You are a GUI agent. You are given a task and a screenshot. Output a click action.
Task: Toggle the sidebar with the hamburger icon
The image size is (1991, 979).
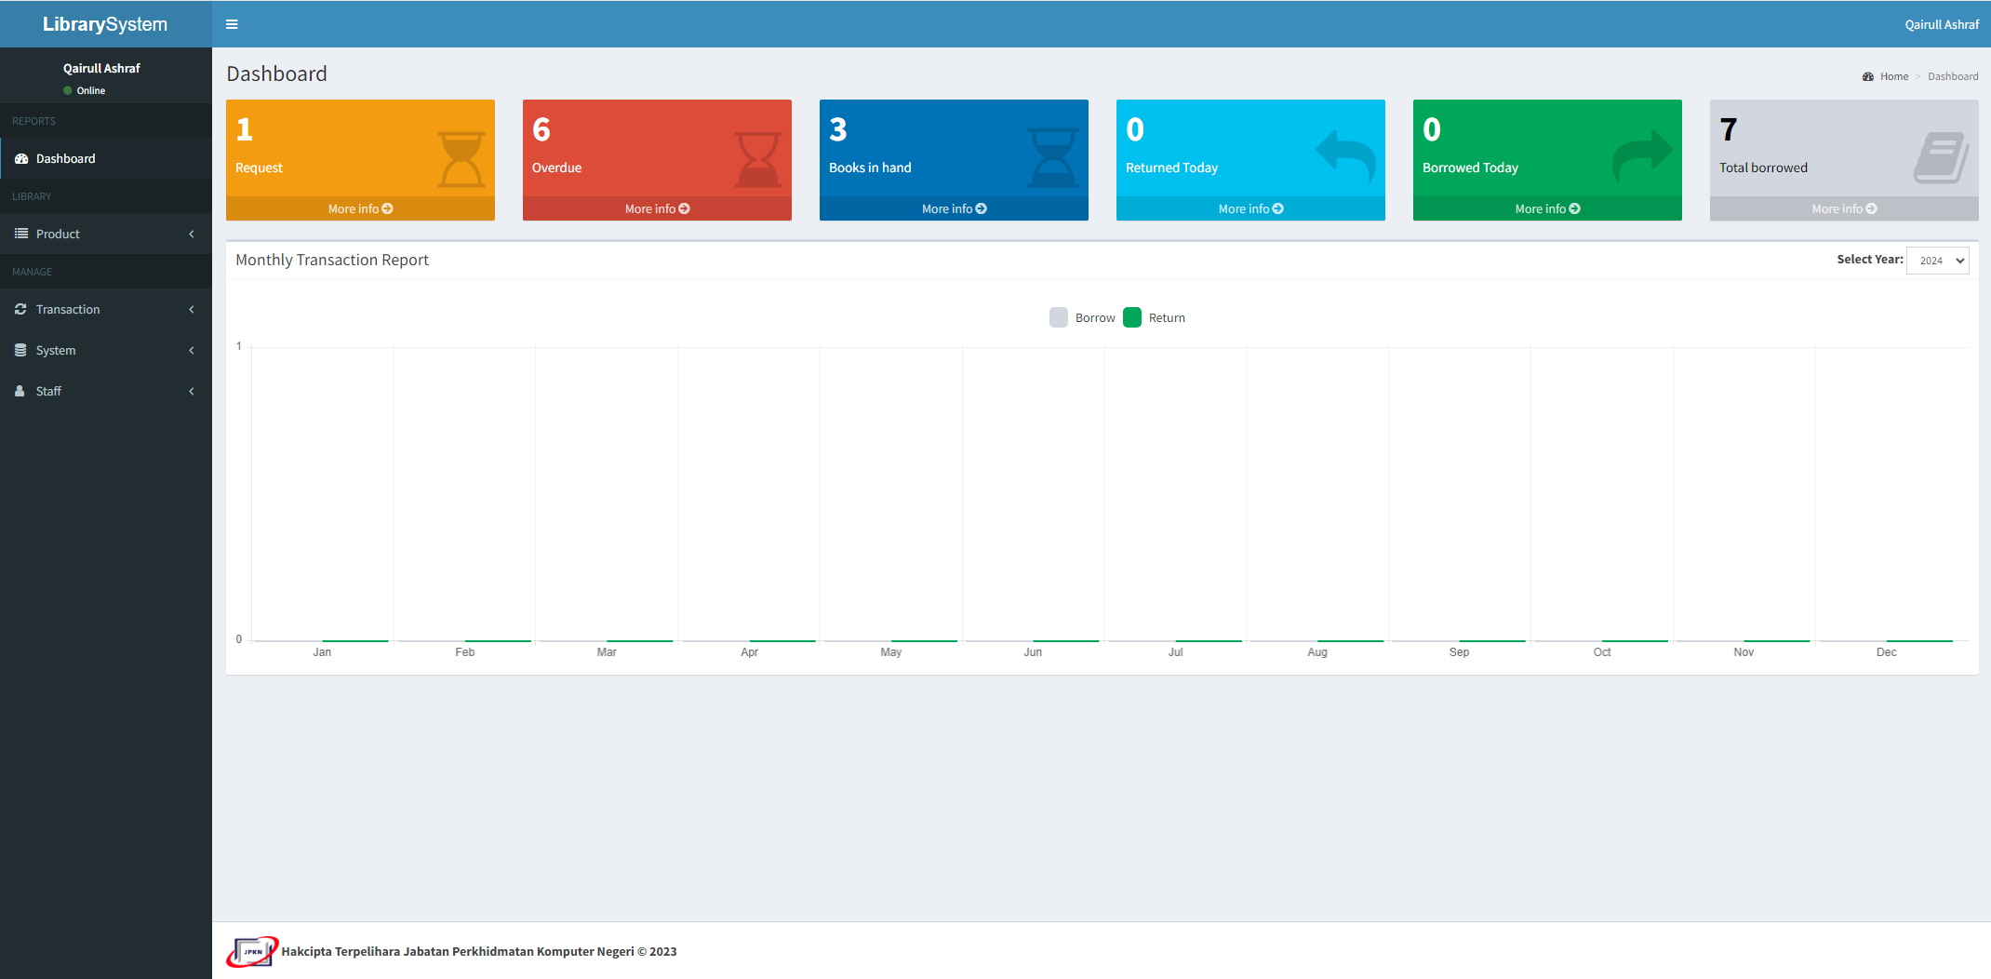coord(232,24)
